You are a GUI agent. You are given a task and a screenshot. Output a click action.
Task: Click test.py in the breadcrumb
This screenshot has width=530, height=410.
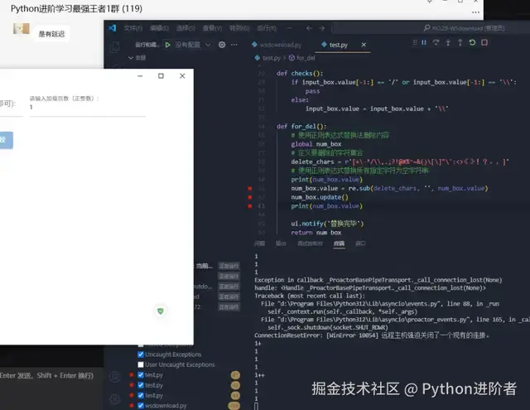[272, 58]
